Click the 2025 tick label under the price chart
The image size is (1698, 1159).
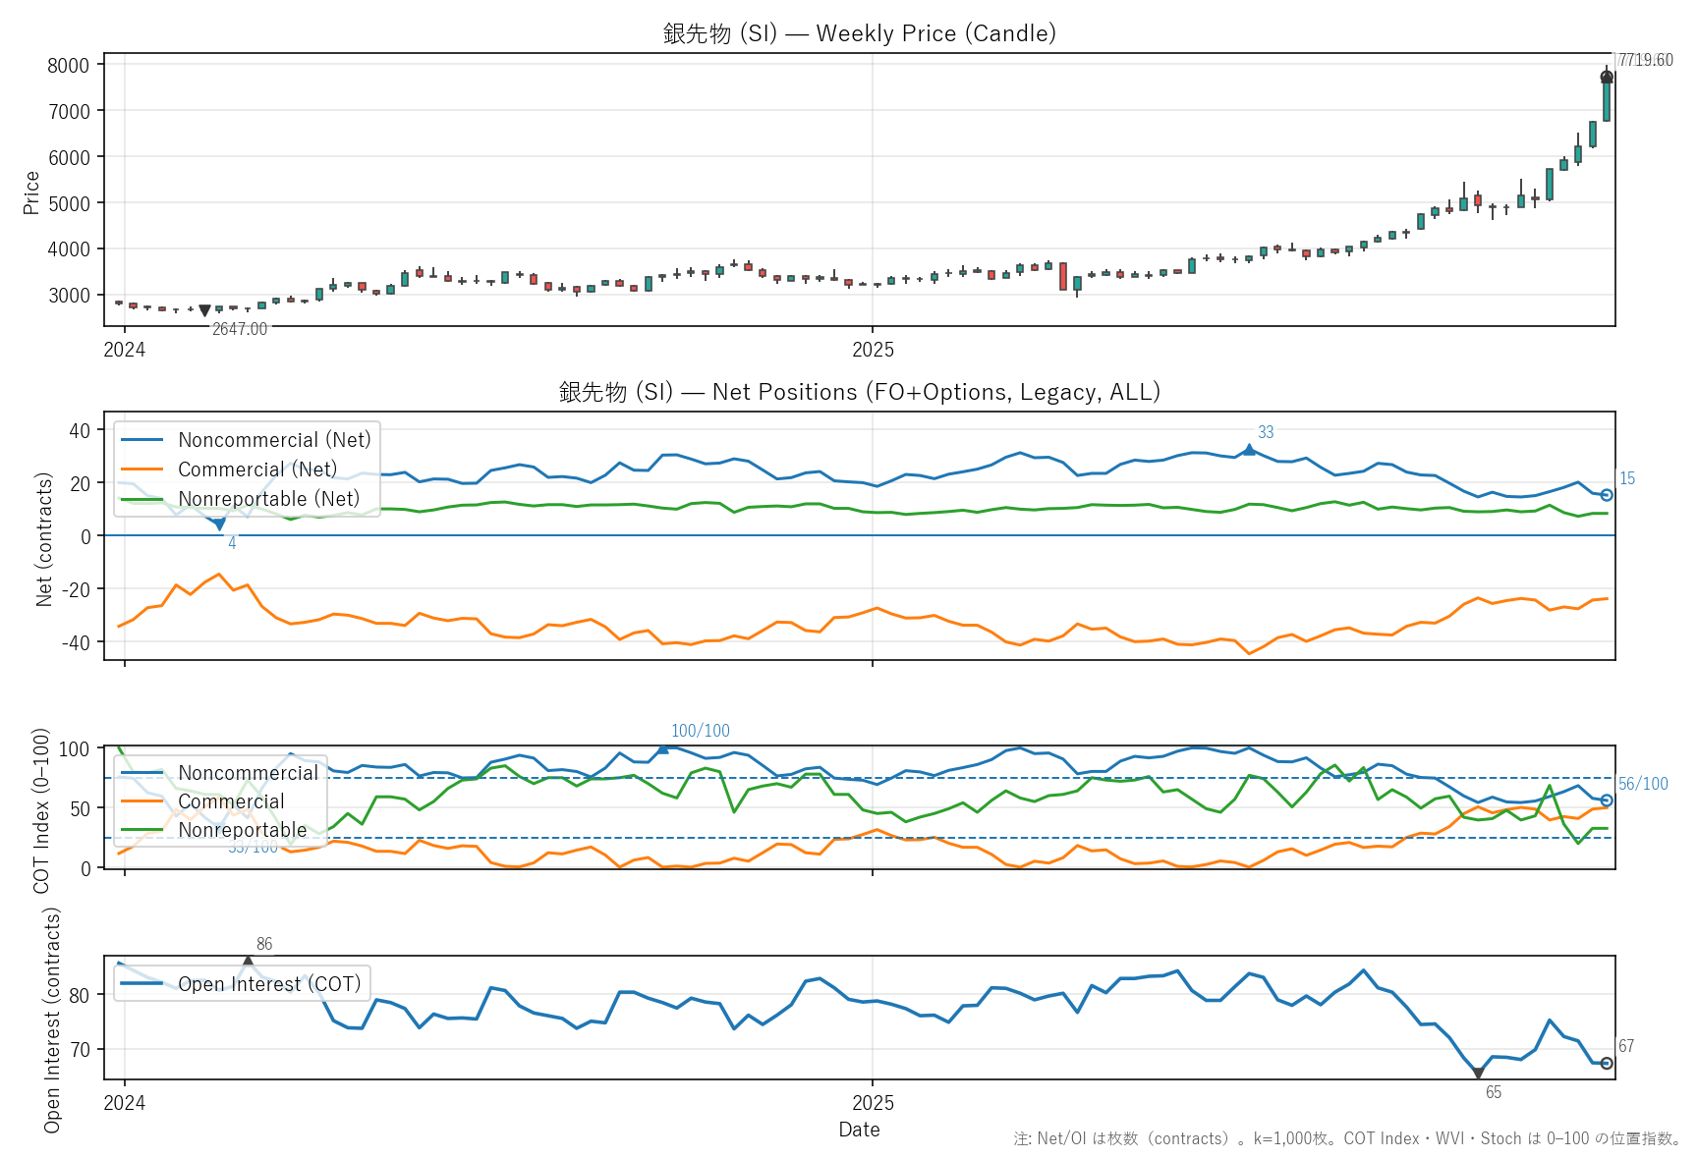(x=873, y=350)
